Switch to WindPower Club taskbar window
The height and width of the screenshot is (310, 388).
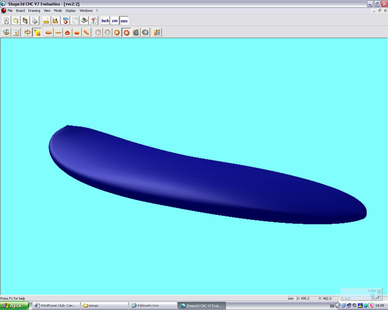58,305
